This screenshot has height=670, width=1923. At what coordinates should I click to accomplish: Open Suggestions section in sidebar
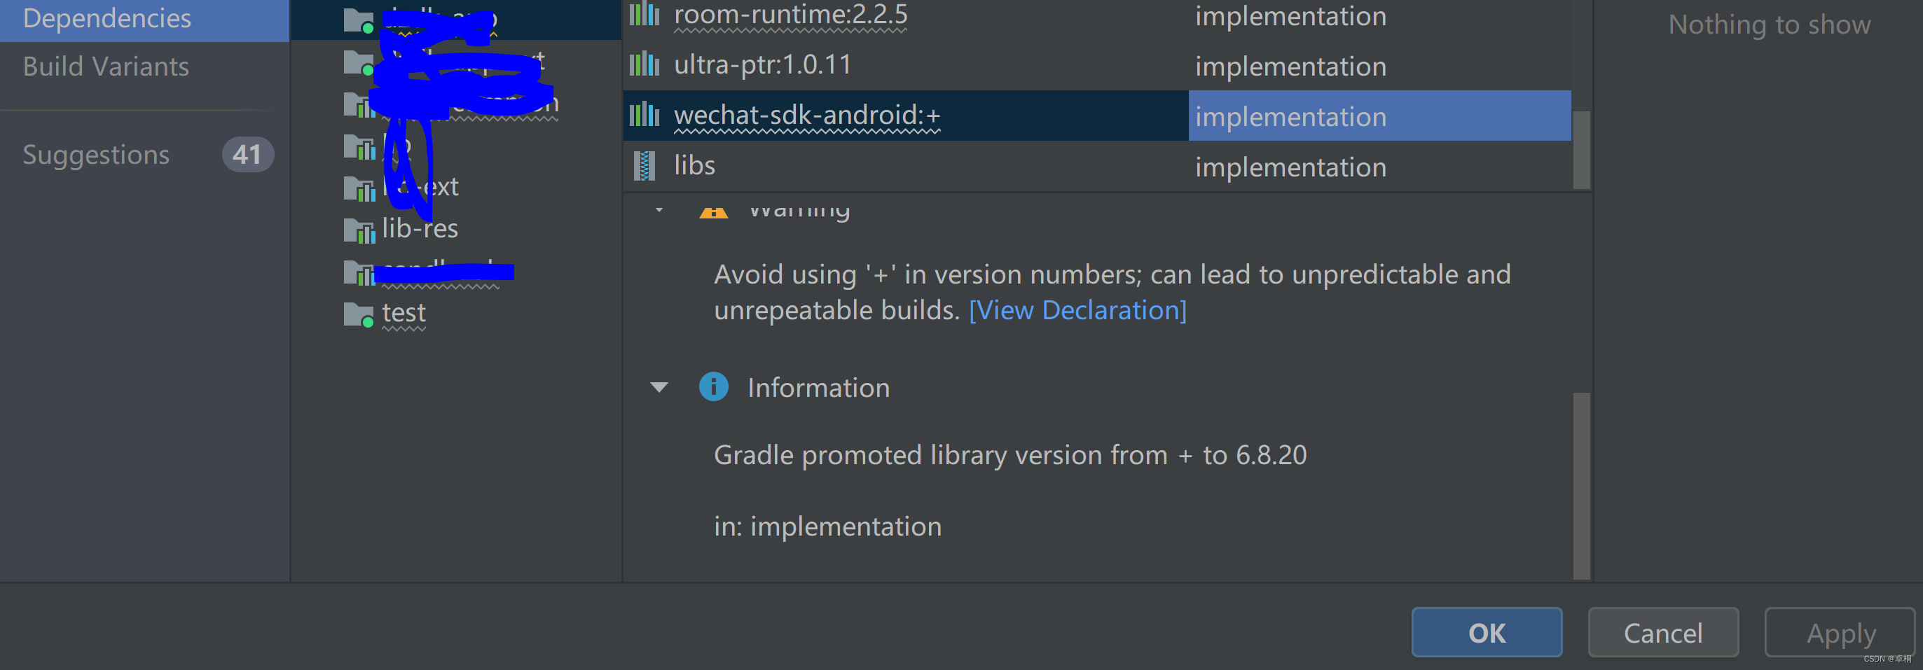96,155
